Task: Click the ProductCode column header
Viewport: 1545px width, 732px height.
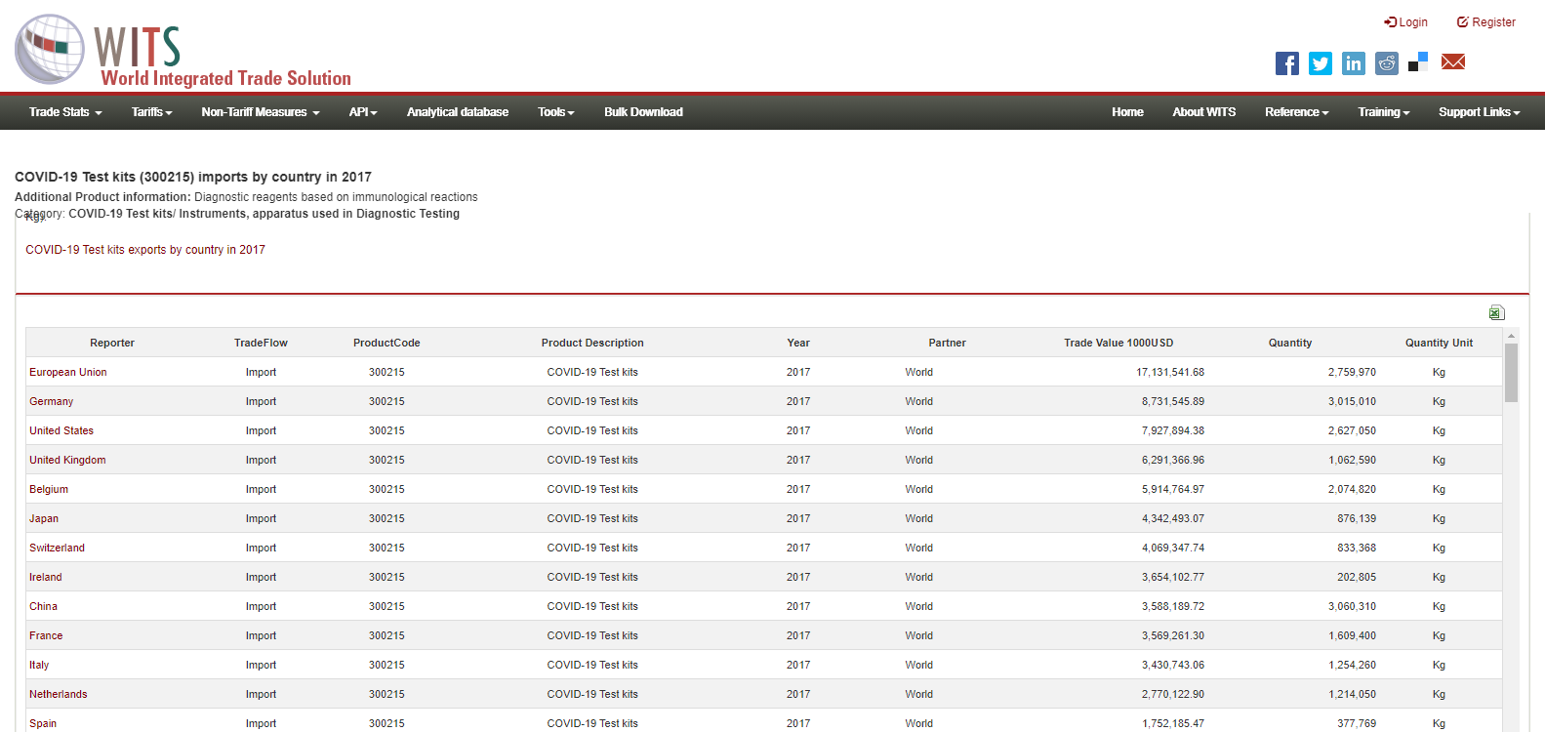Action: coord(386,343)
